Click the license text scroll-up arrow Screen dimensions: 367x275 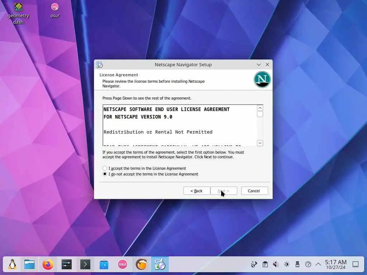pos(260,108)
